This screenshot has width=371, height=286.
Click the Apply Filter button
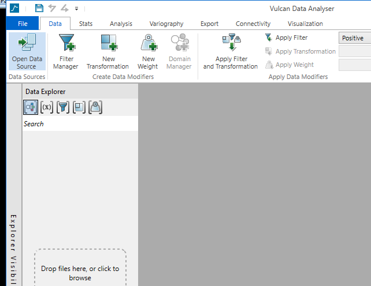point(286,37)
